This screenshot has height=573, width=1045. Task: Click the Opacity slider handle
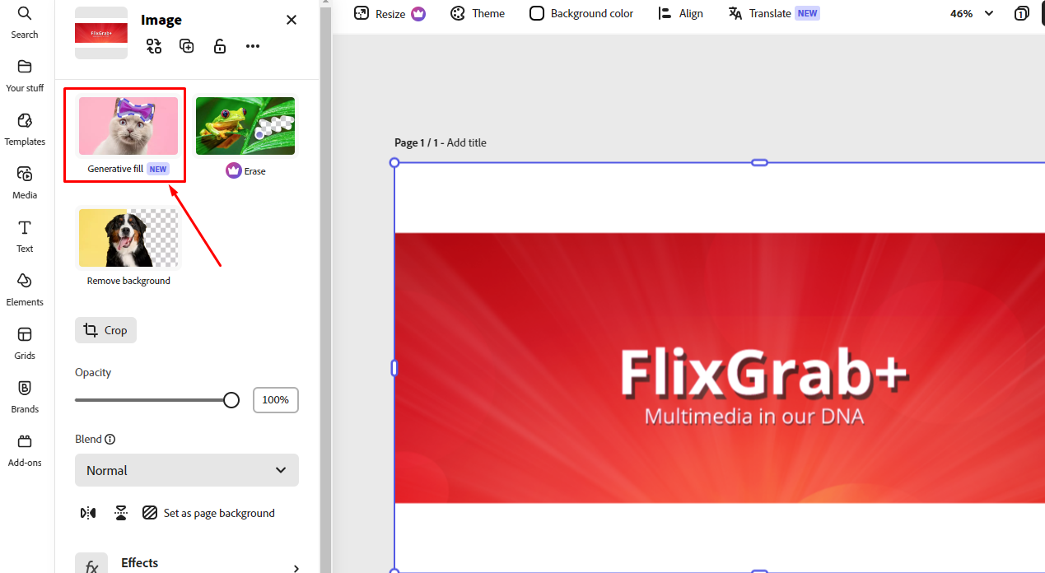pyautogui.click(x=231, y=400)
